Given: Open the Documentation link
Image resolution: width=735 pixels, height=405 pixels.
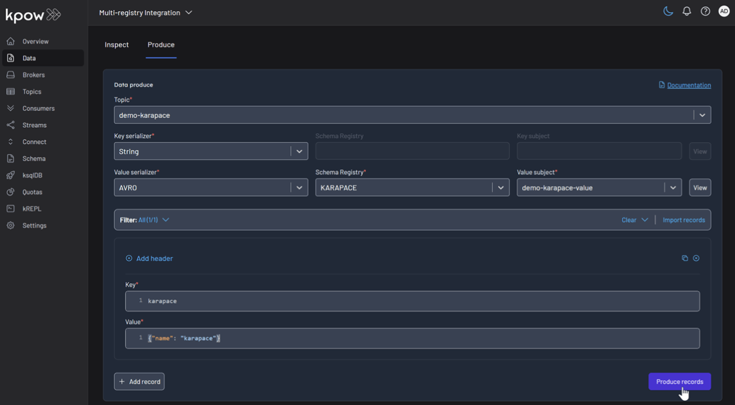Looking at the screenshot, I should [689, 85].
